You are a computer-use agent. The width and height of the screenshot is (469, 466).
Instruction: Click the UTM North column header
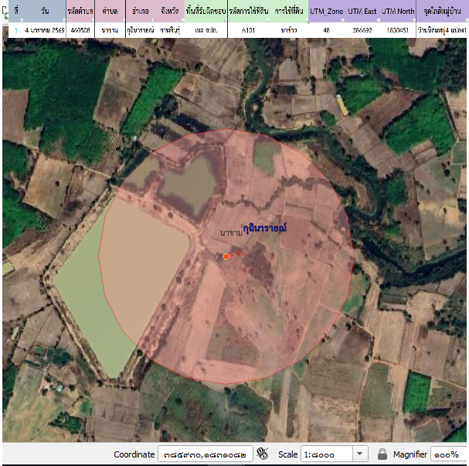tap(397, 12)
